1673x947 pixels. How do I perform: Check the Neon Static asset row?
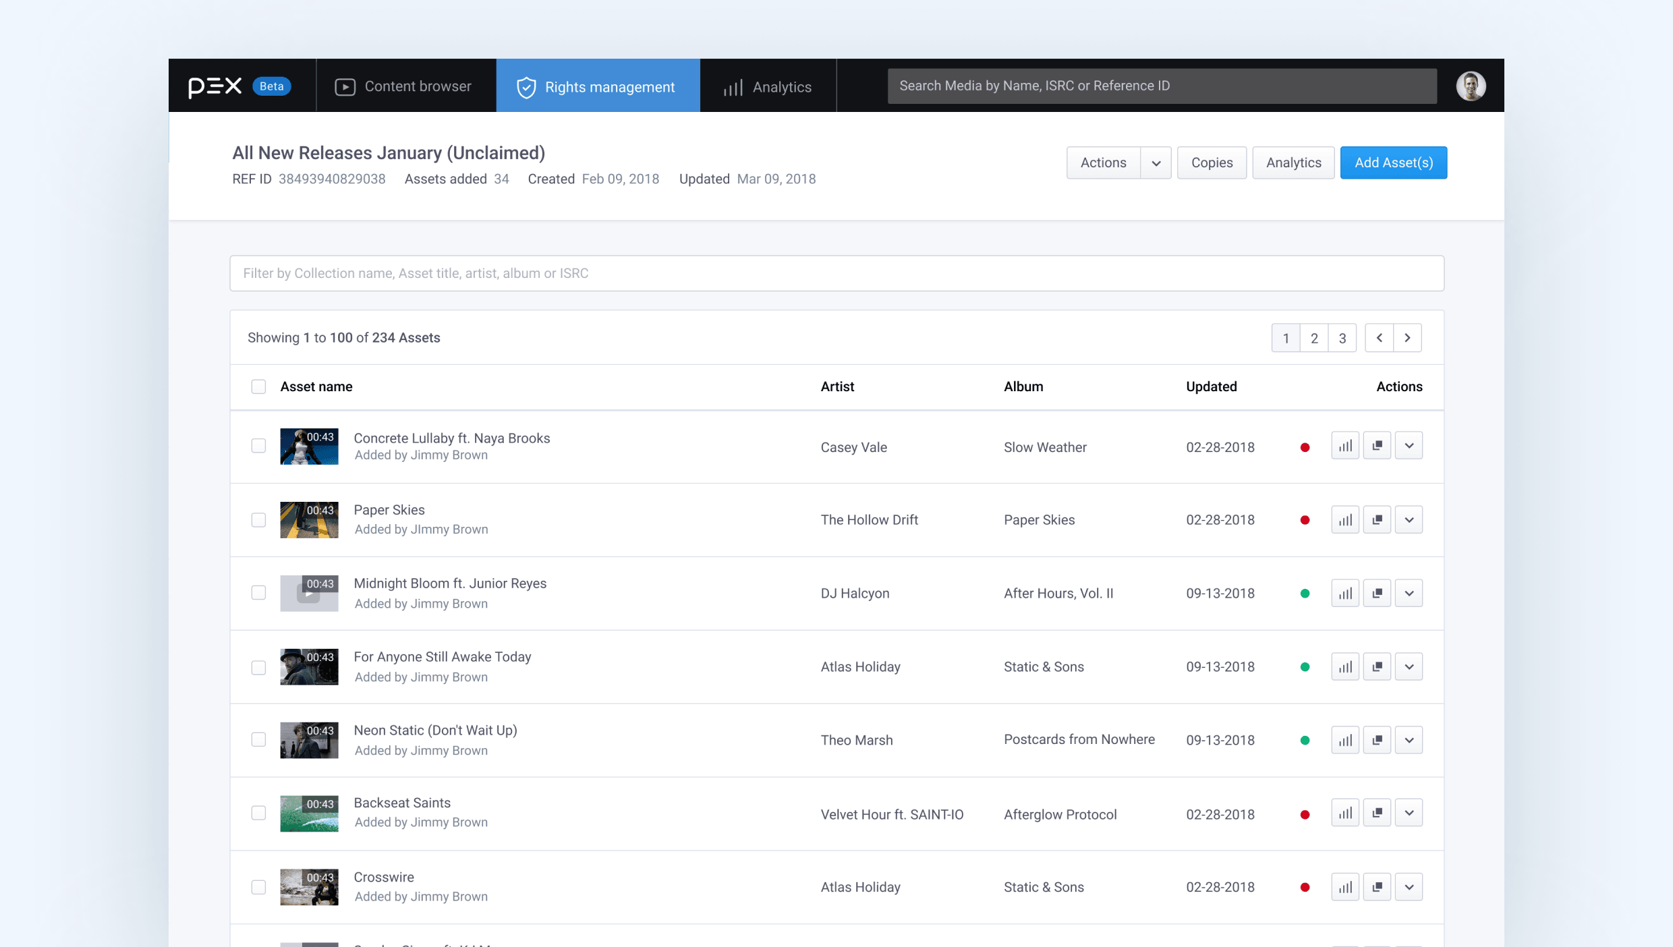point(258,740)
